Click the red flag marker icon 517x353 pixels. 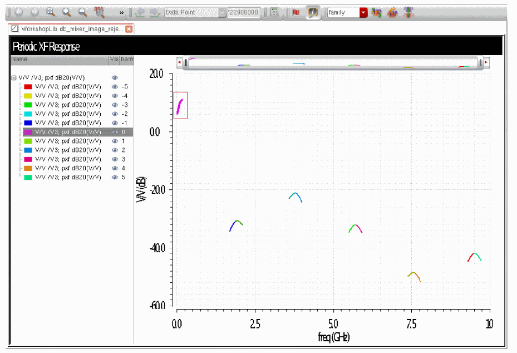(296, 12)
